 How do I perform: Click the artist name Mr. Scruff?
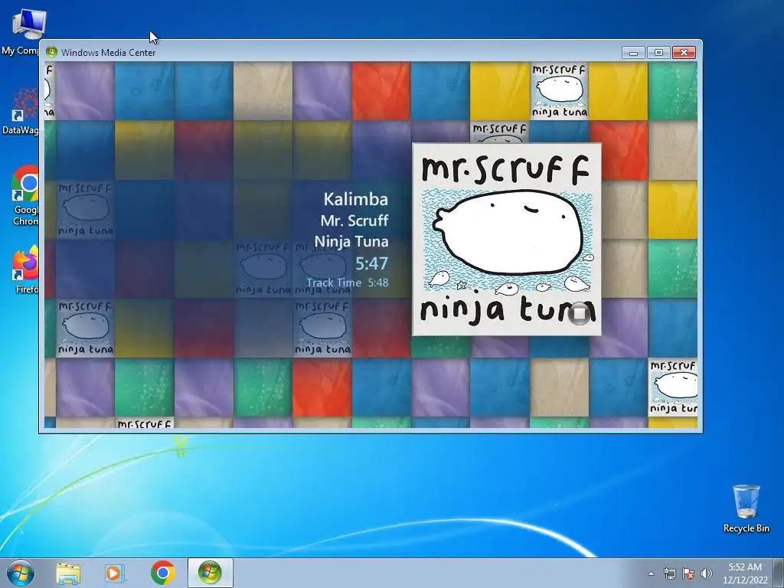(354, 220)
